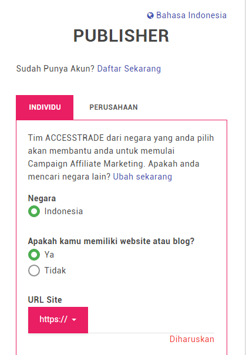246x355 pixels.
Task: Click the Ubah sekarang link
Action: pos(143,177)
